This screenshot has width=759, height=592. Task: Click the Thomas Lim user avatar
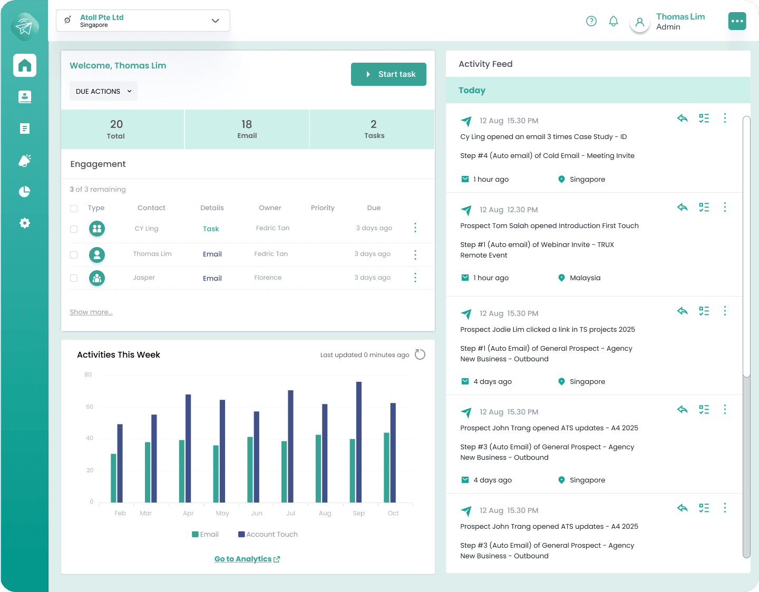tap(640, 22)
